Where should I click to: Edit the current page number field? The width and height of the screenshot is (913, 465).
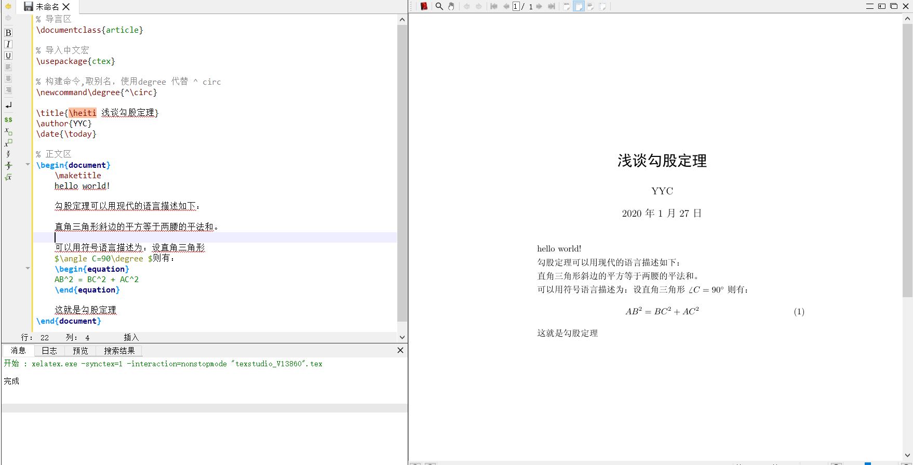517,6
